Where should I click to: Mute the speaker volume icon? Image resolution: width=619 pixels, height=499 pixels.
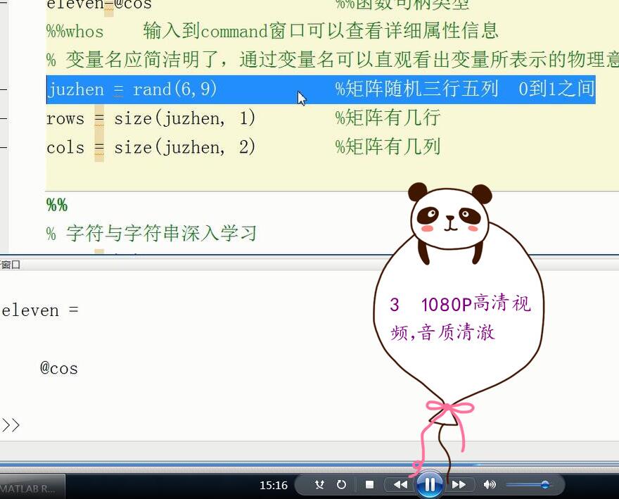490,484
